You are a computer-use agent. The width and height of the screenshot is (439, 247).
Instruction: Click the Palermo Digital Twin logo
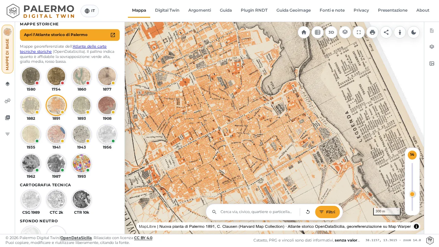pyautogui.click(x=40, y=11)
